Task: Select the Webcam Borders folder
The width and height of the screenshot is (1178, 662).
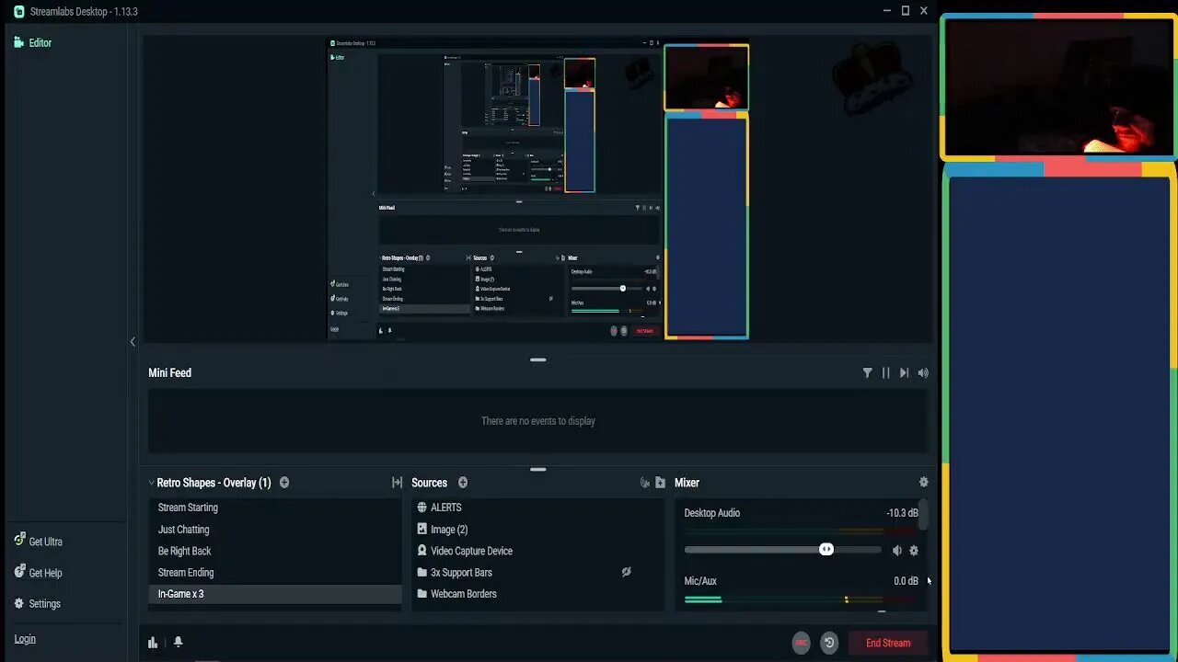Action: tap(537, 594)
